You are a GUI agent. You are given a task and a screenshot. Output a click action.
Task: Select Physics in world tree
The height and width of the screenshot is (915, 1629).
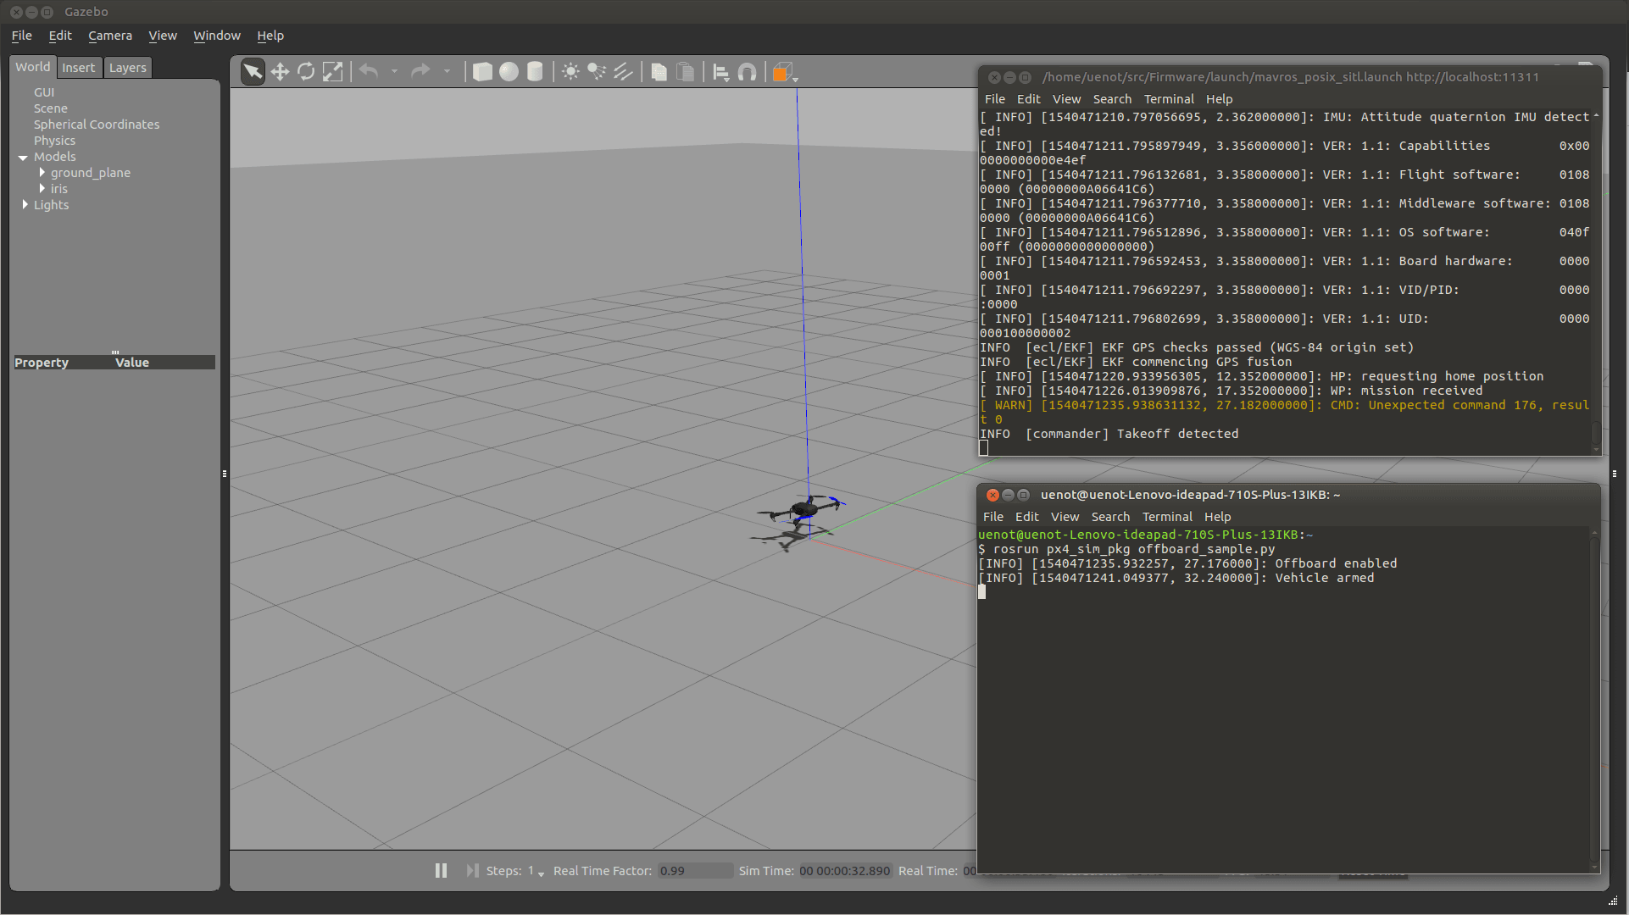(x=54, y=141)
